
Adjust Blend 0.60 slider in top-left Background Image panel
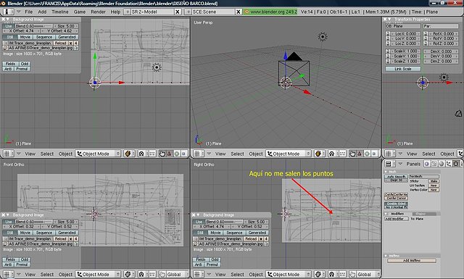click(33, 26)
